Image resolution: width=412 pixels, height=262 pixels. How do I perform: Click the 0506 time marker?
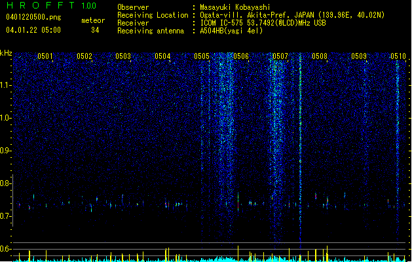[x=241, y=56]
